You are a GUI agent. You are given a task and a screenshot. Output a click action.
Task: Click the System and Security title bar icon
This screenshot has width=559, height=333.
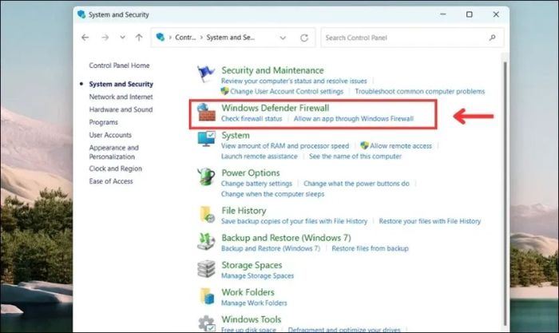point(81,14)
